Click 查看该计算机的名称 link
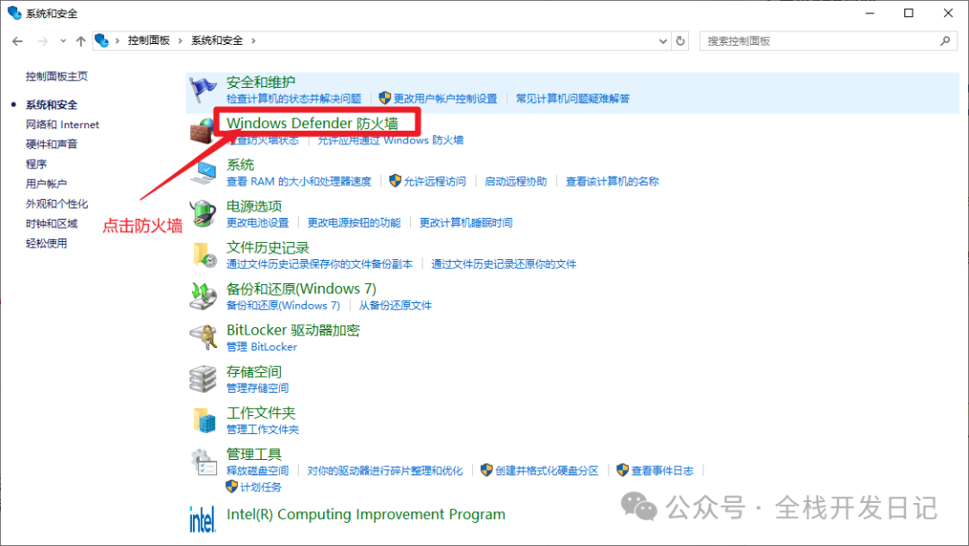 pyautogui.click(x=613, y=182)
